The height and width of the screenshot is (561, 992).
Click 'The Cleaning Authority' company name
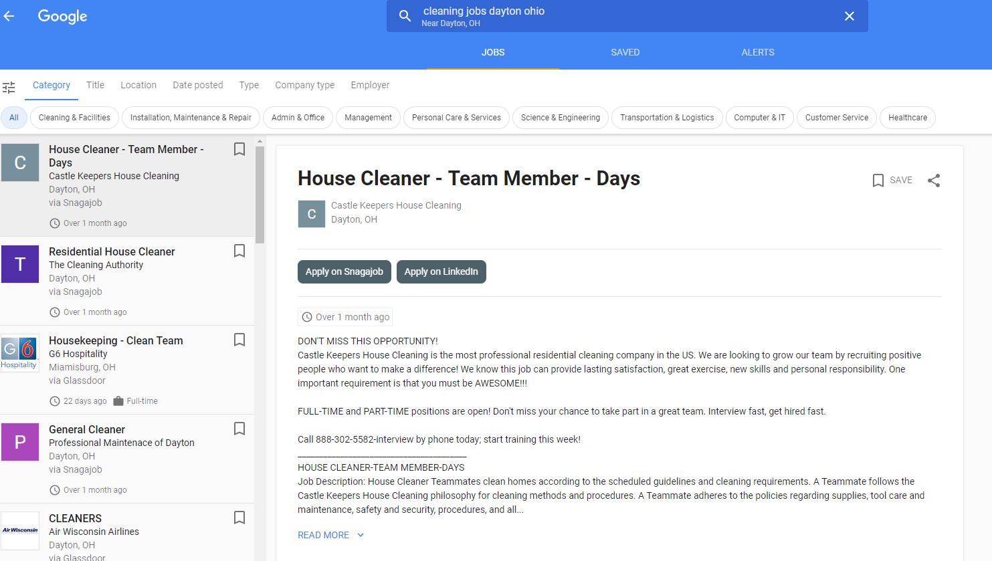tap(96, 265)
